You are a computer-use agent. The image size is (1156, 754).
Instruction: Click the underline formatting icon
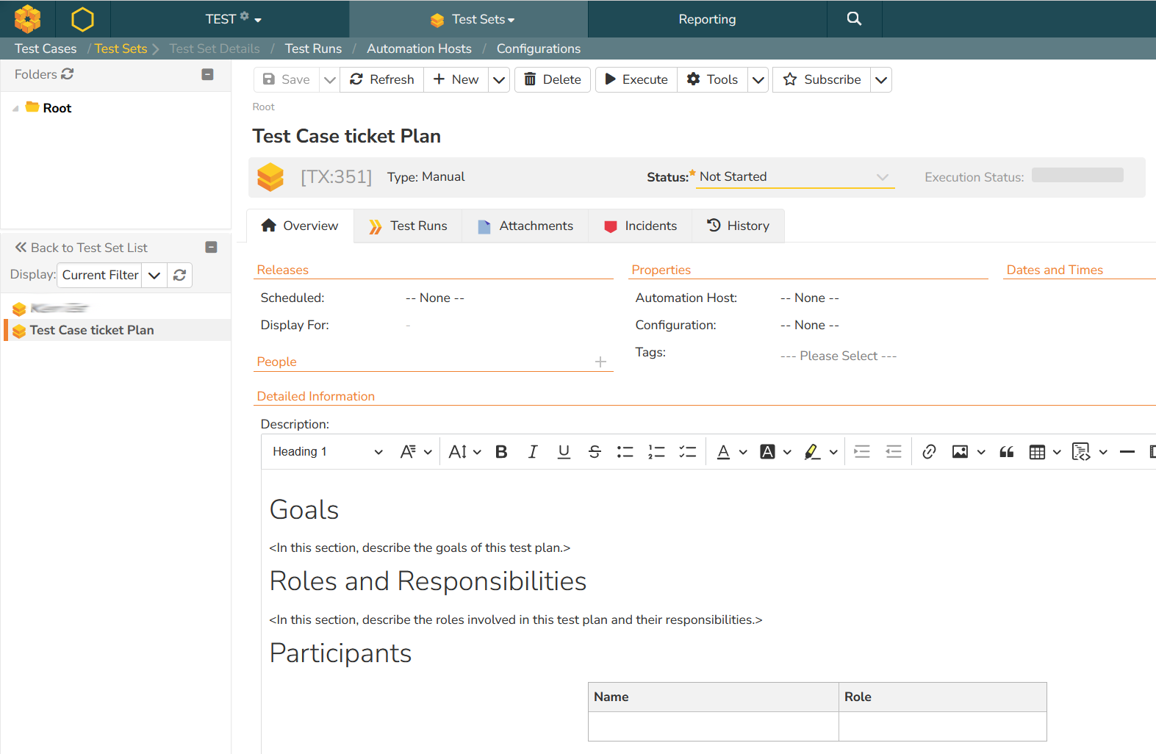point(564,452)
